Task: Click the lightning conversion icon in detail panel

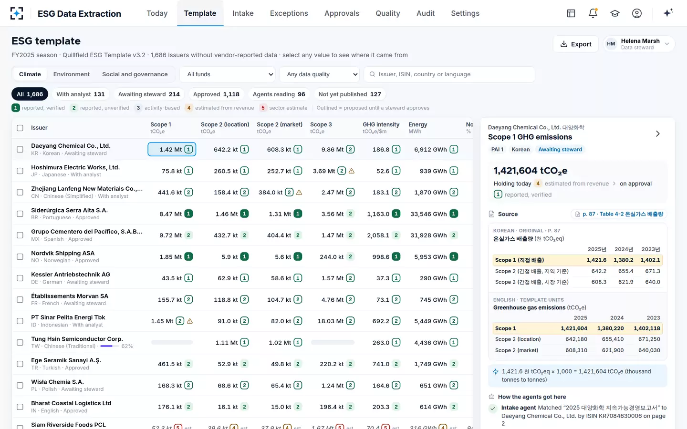Action: pos(496,371)
